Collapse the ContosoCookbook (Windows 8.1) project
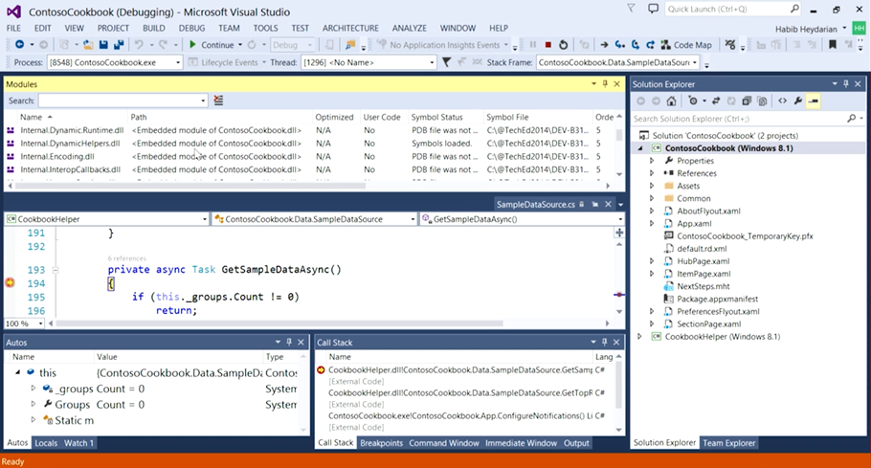The width and height of the screenshot is (871, 468). click(x=640, y=148)
